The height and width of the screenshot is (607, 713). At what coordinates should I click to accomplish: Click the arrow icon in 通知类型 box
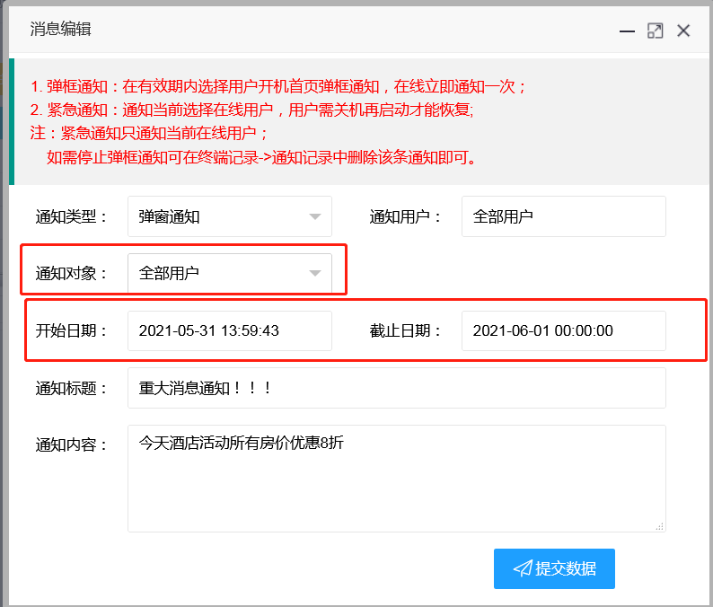(315, 216)
